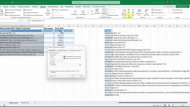190x107 pixels.
Task: Click the horizontal scrollbar at the bottom
Action: (x=153, y=103)
